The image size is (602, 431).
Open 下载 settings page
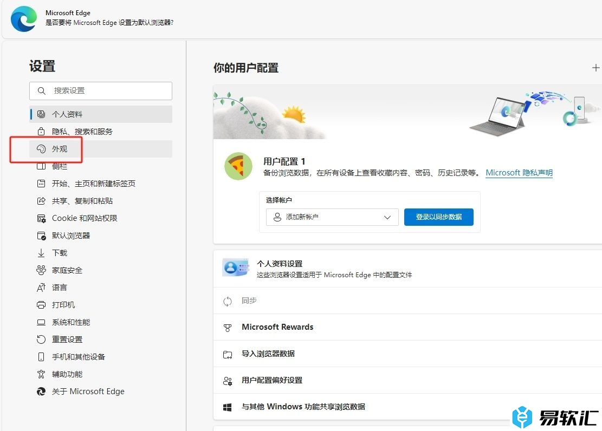pos(101,253)
